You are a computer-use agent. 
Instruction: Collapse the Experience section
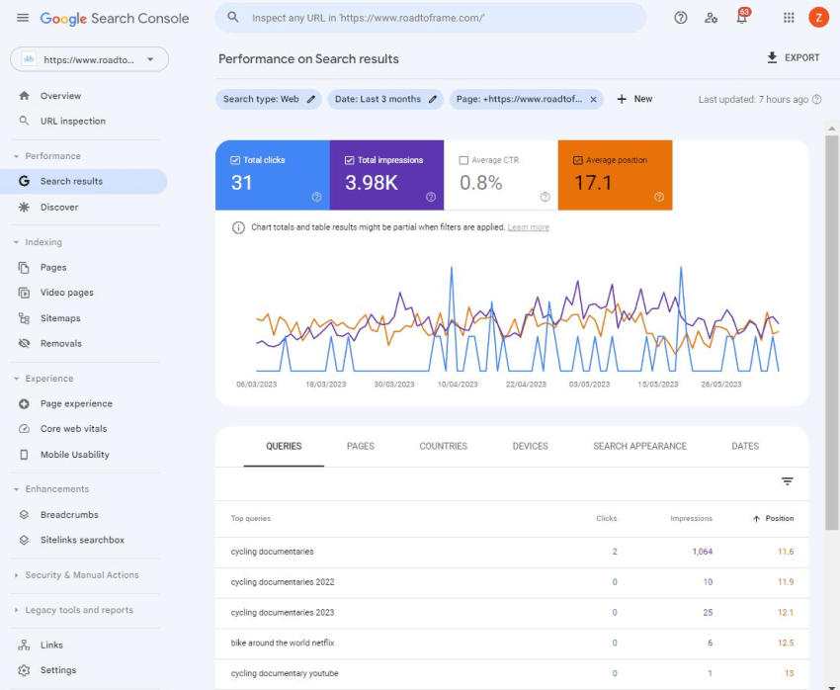pos(16,379)
